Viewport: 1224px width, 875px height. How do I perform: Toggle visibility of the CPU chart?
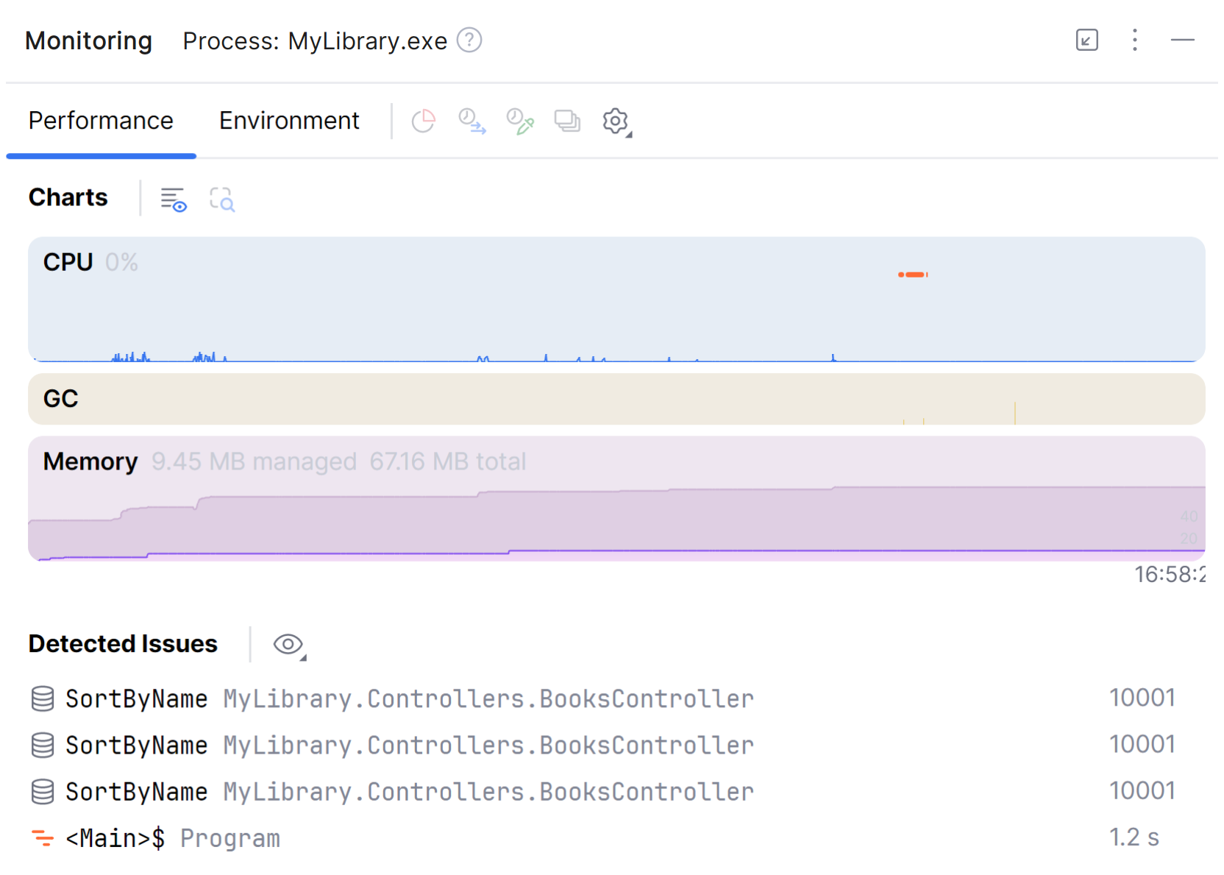pos(67,261)
